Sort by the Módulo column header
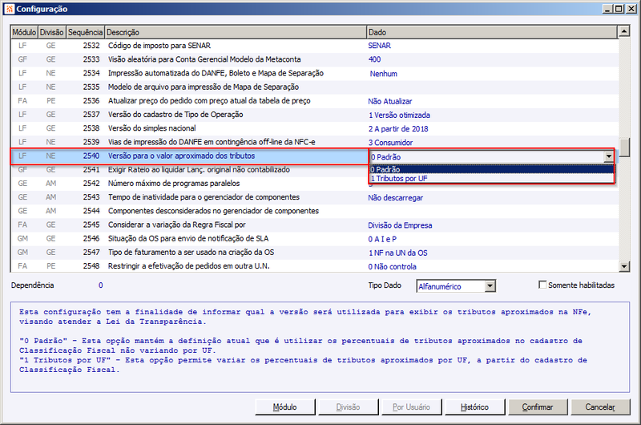The width and height of the screenshot is (641, 425). [x=24, y=32]
